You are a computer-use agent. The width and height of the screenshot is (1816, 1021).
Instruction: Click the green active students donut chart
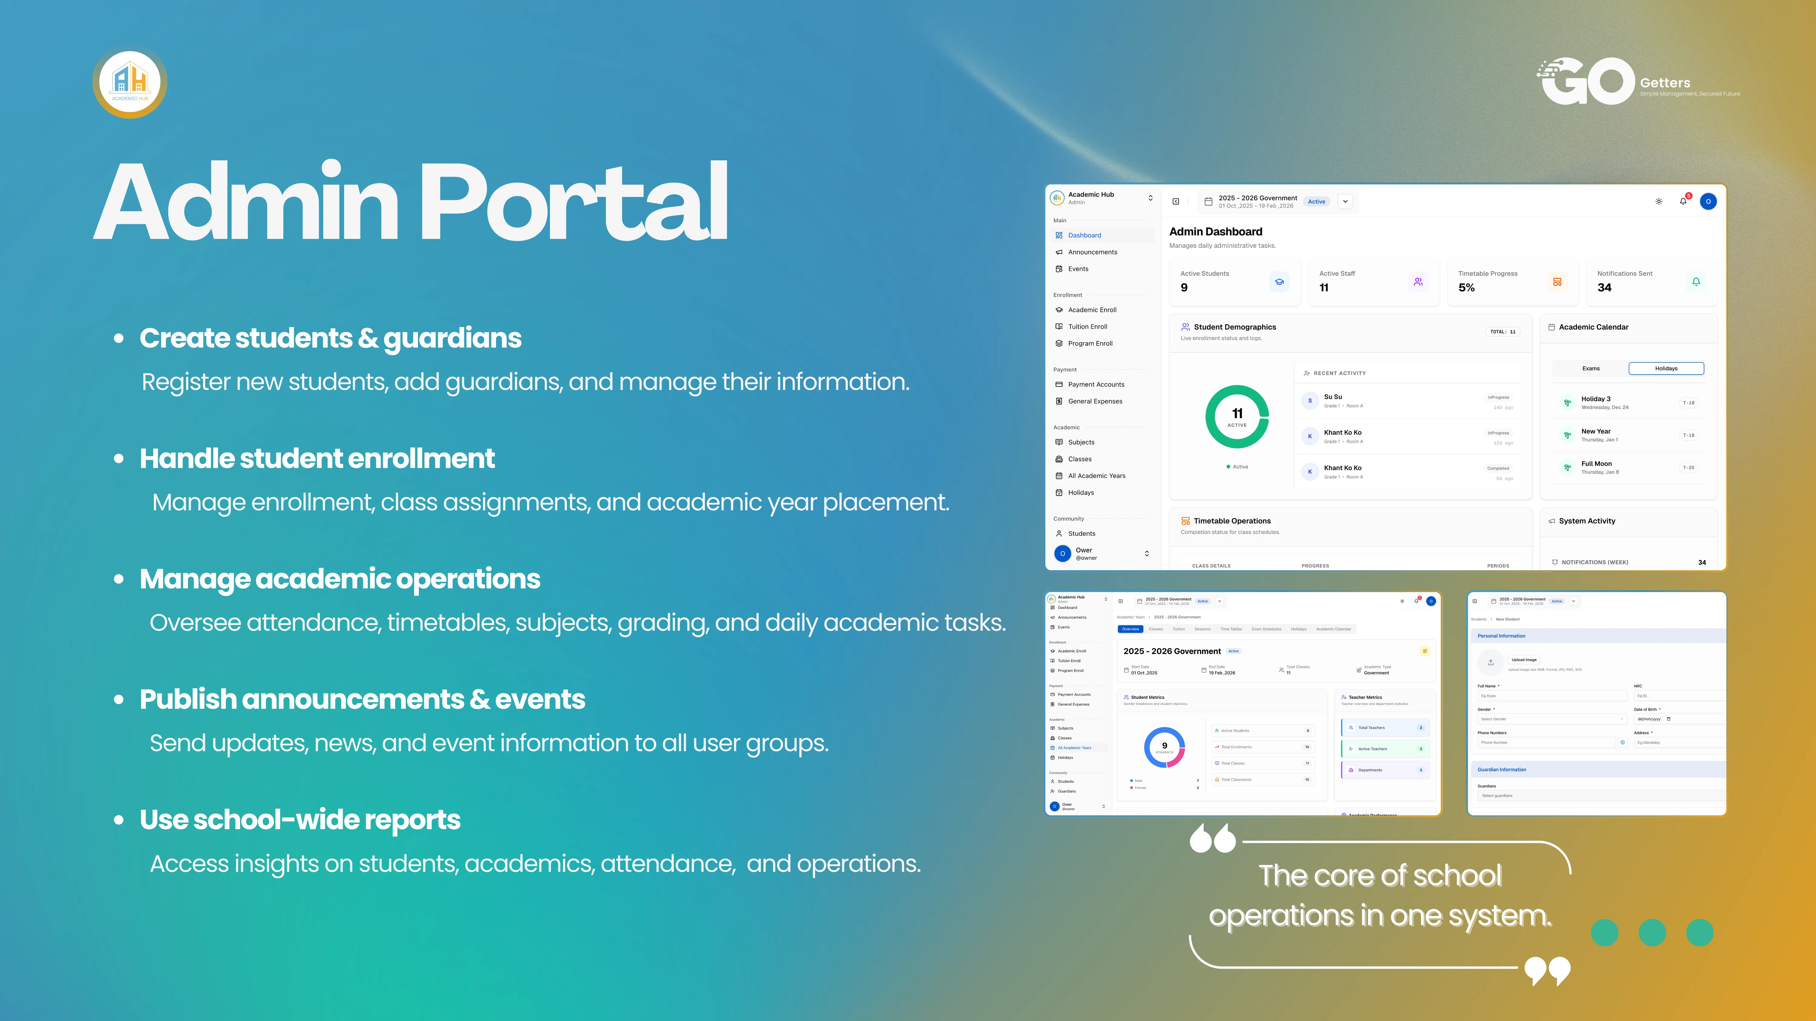(x=1237, y=417)
